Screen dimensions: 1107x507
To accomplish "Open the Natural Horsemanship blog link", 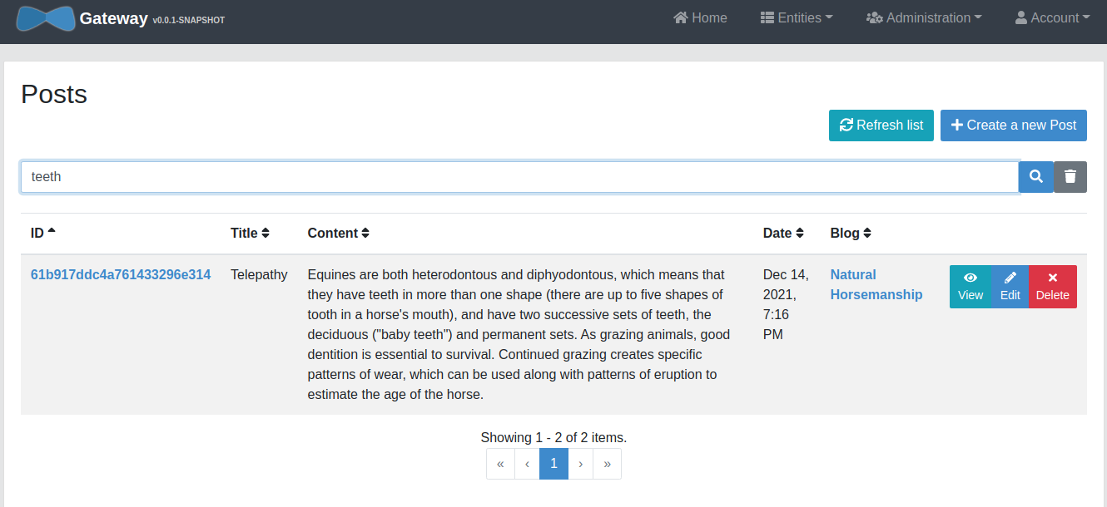I will click(876, 284).
